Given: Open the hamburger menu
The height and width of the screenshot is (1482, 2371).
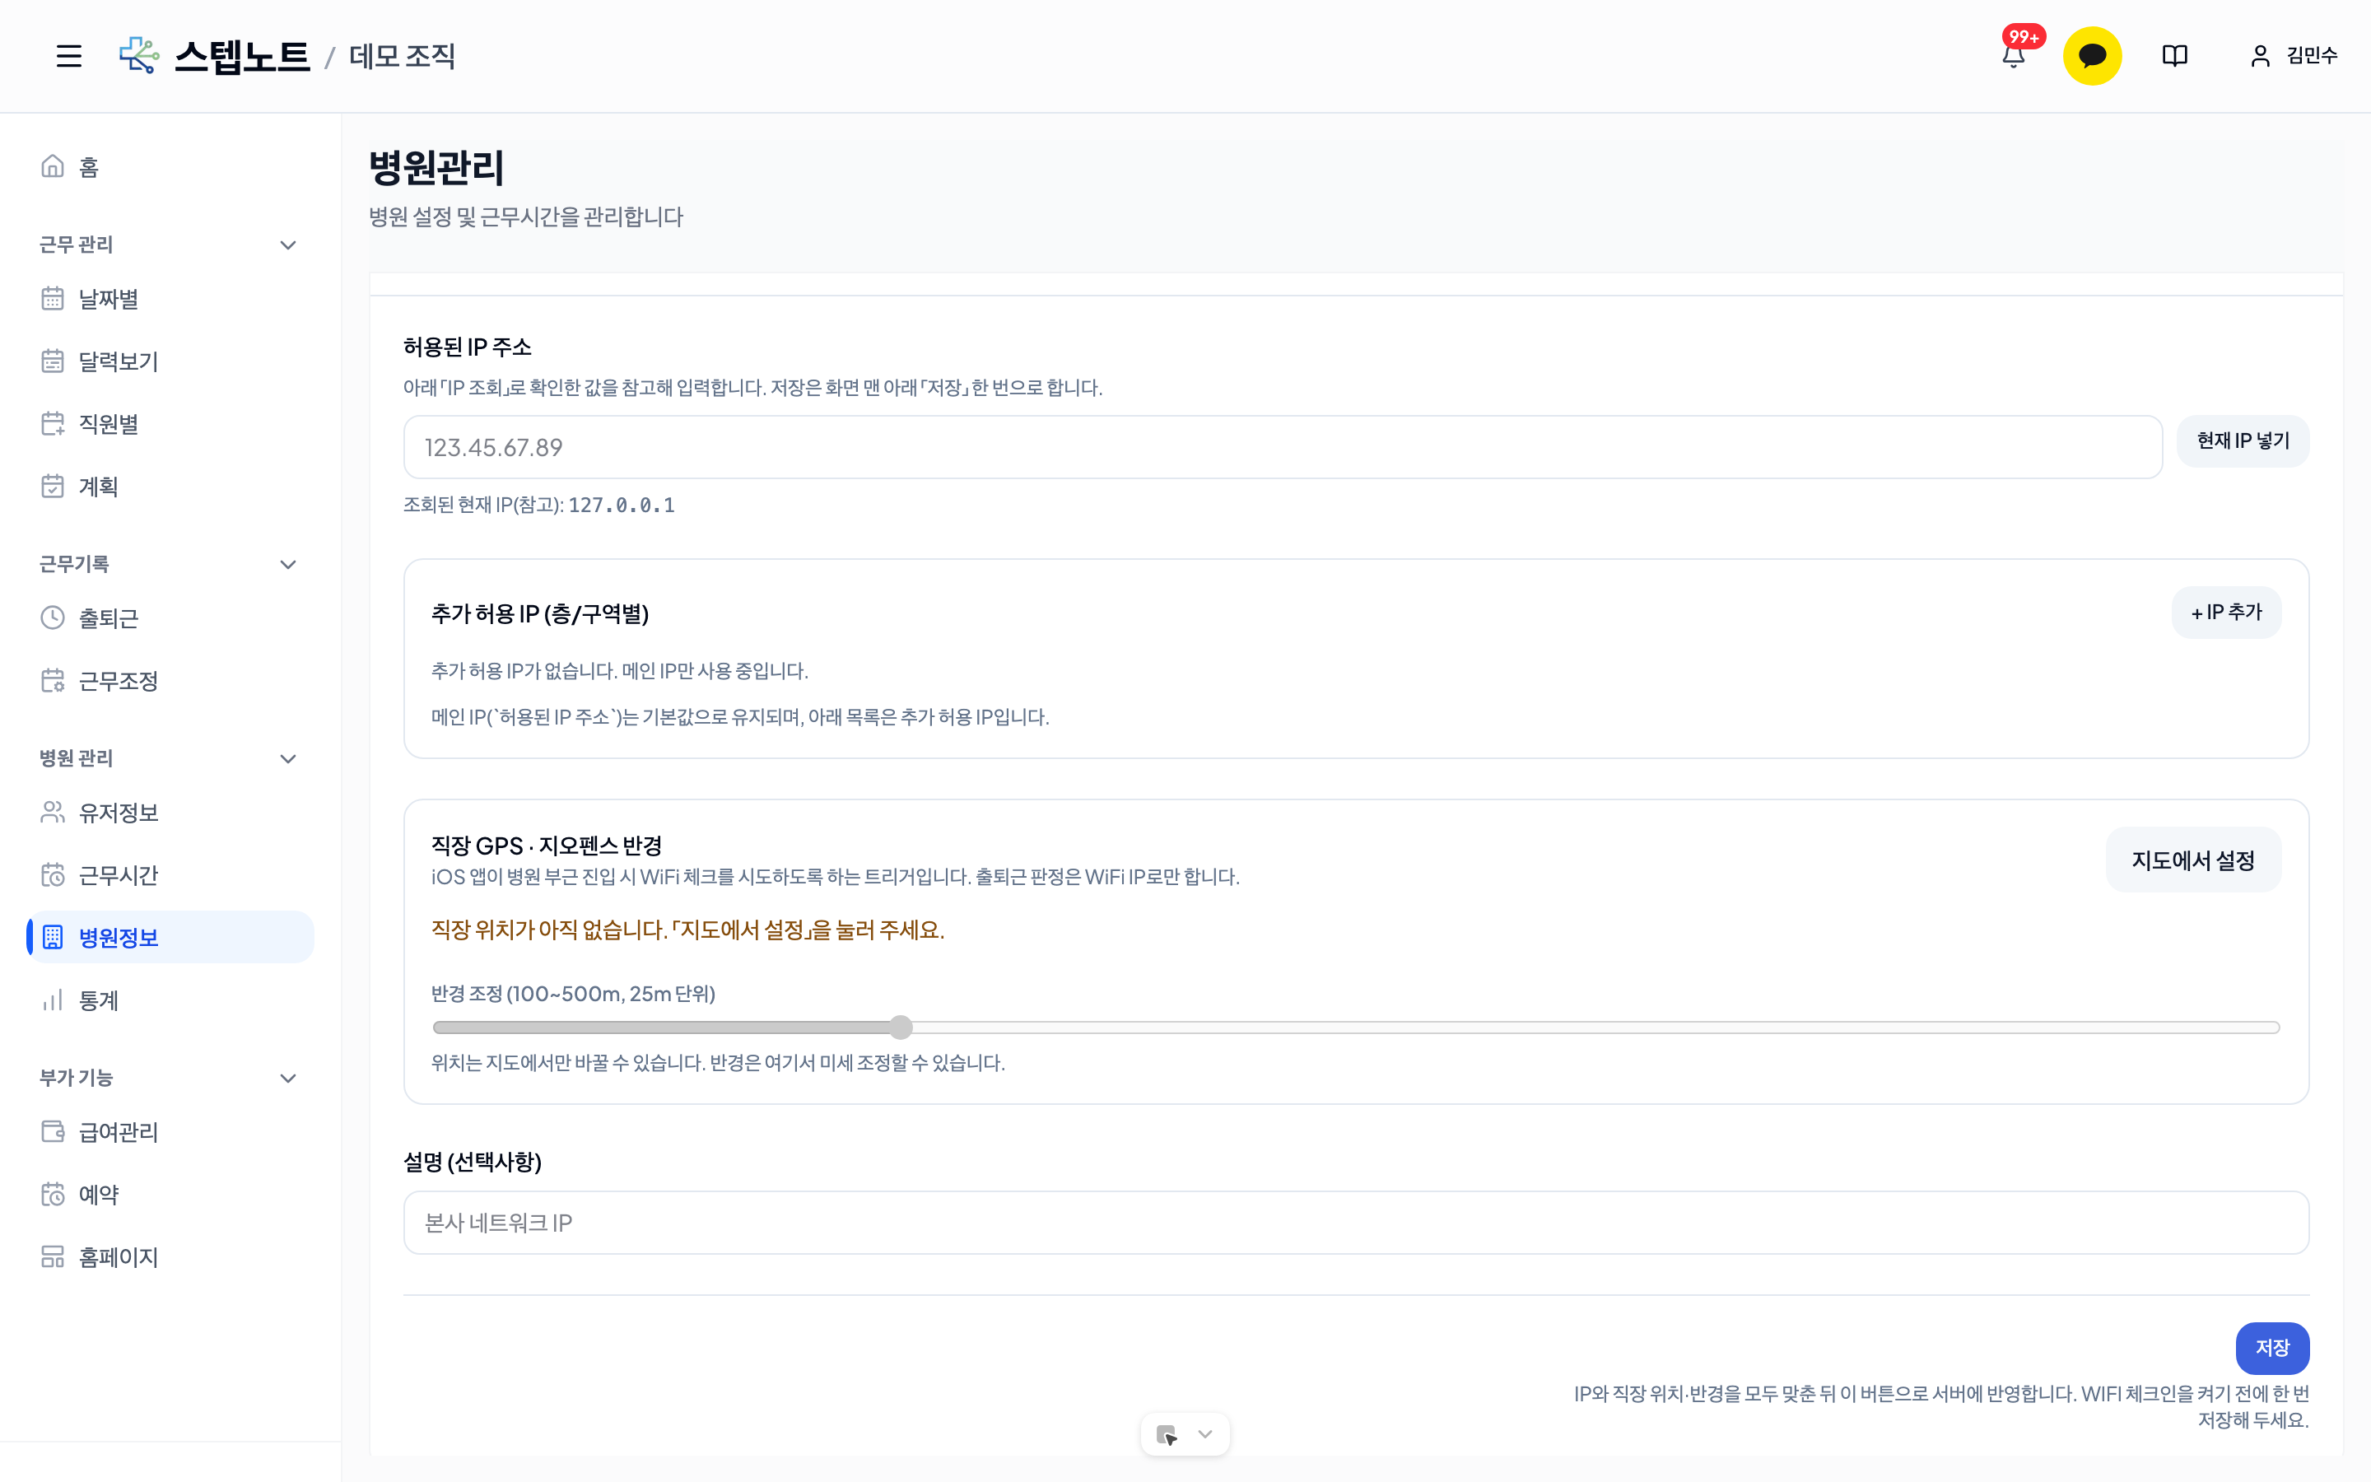Looking at the screenshot, I should click(x=68, y=56).
